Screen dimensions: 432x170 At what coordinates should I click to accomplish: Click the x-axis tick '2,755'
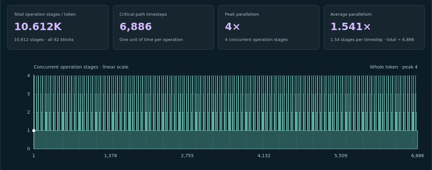(x=187, y=156)
